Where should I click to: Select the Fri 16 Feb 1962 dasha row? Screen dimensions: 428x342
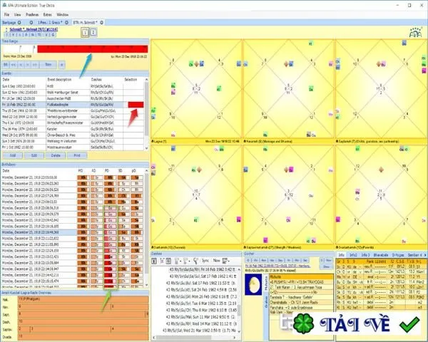tap(203, 270)
